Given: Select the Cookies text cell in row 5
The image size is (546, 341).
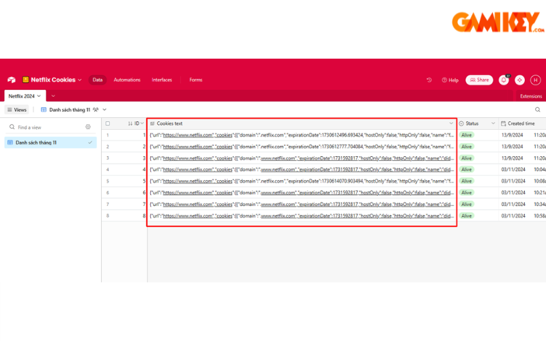Looking at the screenshot, I should [302, 181].
